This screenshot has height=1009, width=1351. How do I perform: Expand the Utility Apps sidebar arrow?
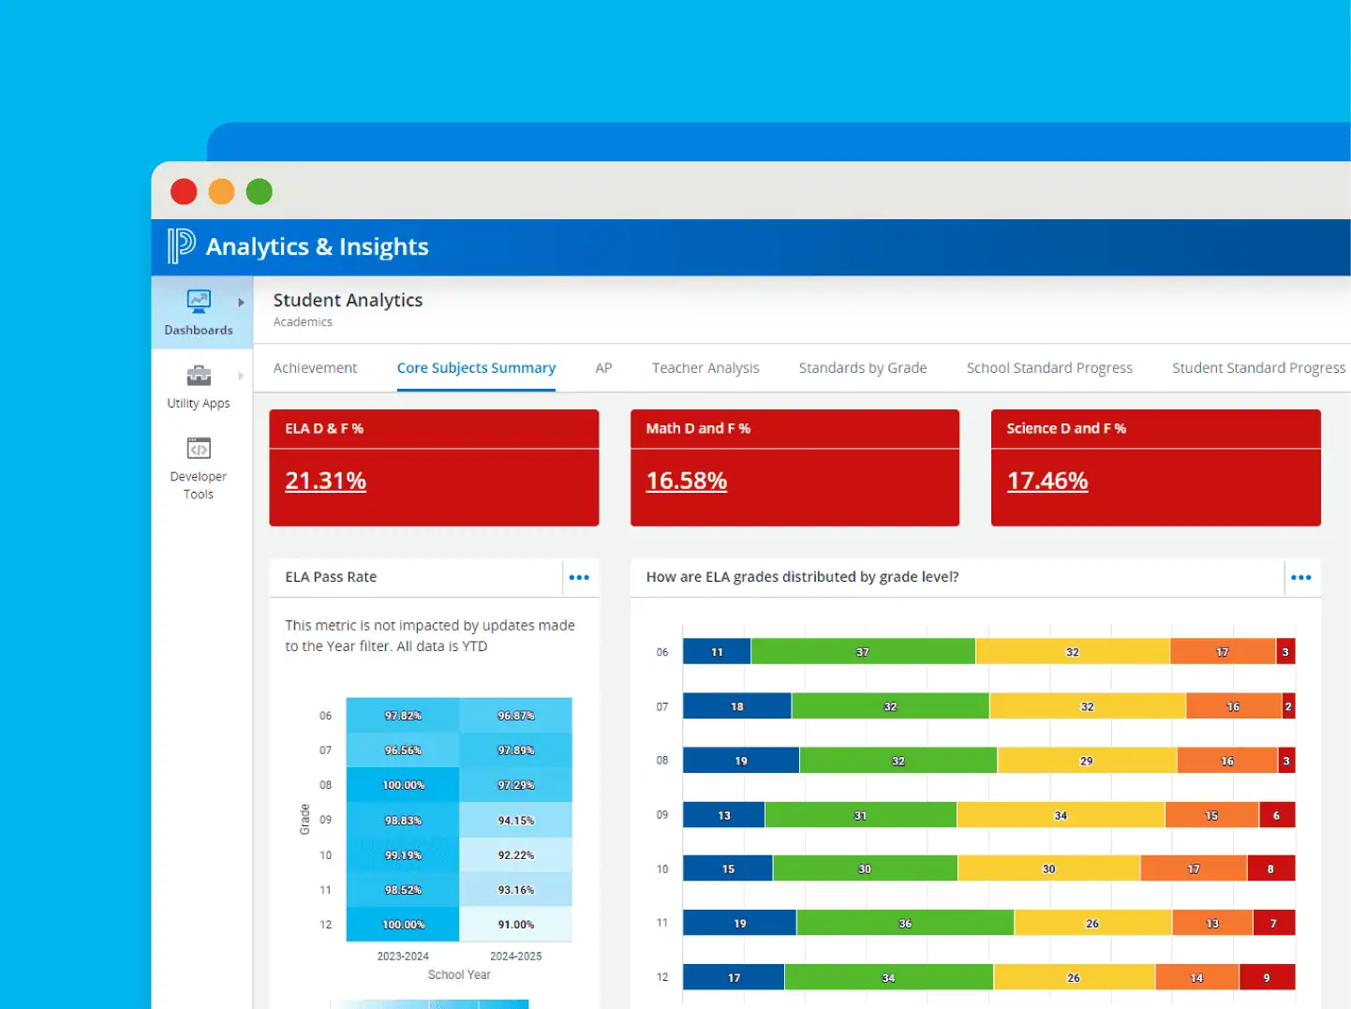pos(240,376)
